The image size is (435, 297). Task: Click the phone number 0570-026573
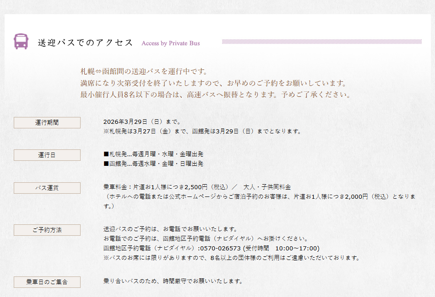coord(220,248)
